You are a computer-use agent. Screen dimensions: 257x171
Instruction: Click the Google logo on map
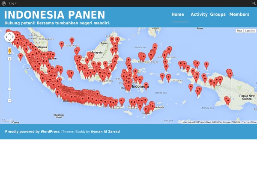(8, 121)
